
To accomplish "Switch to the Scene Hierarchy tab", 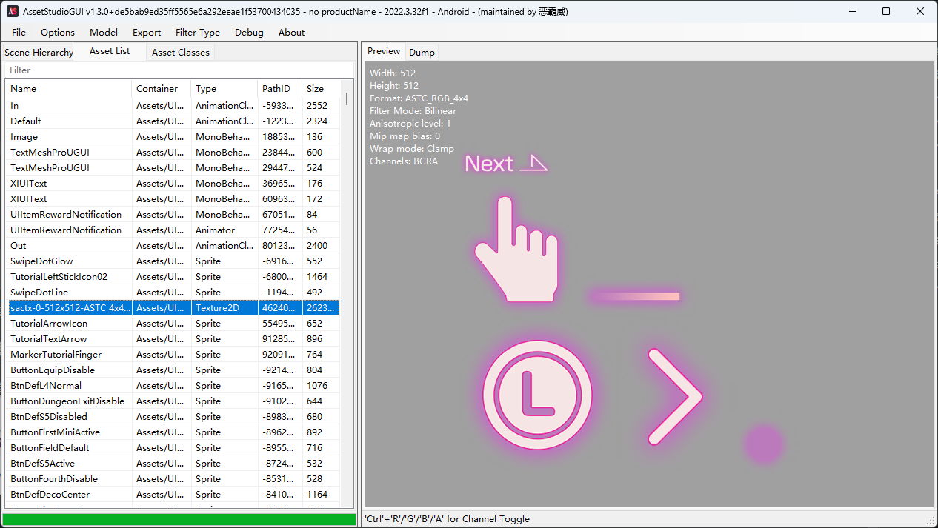I will coord(39,53).
